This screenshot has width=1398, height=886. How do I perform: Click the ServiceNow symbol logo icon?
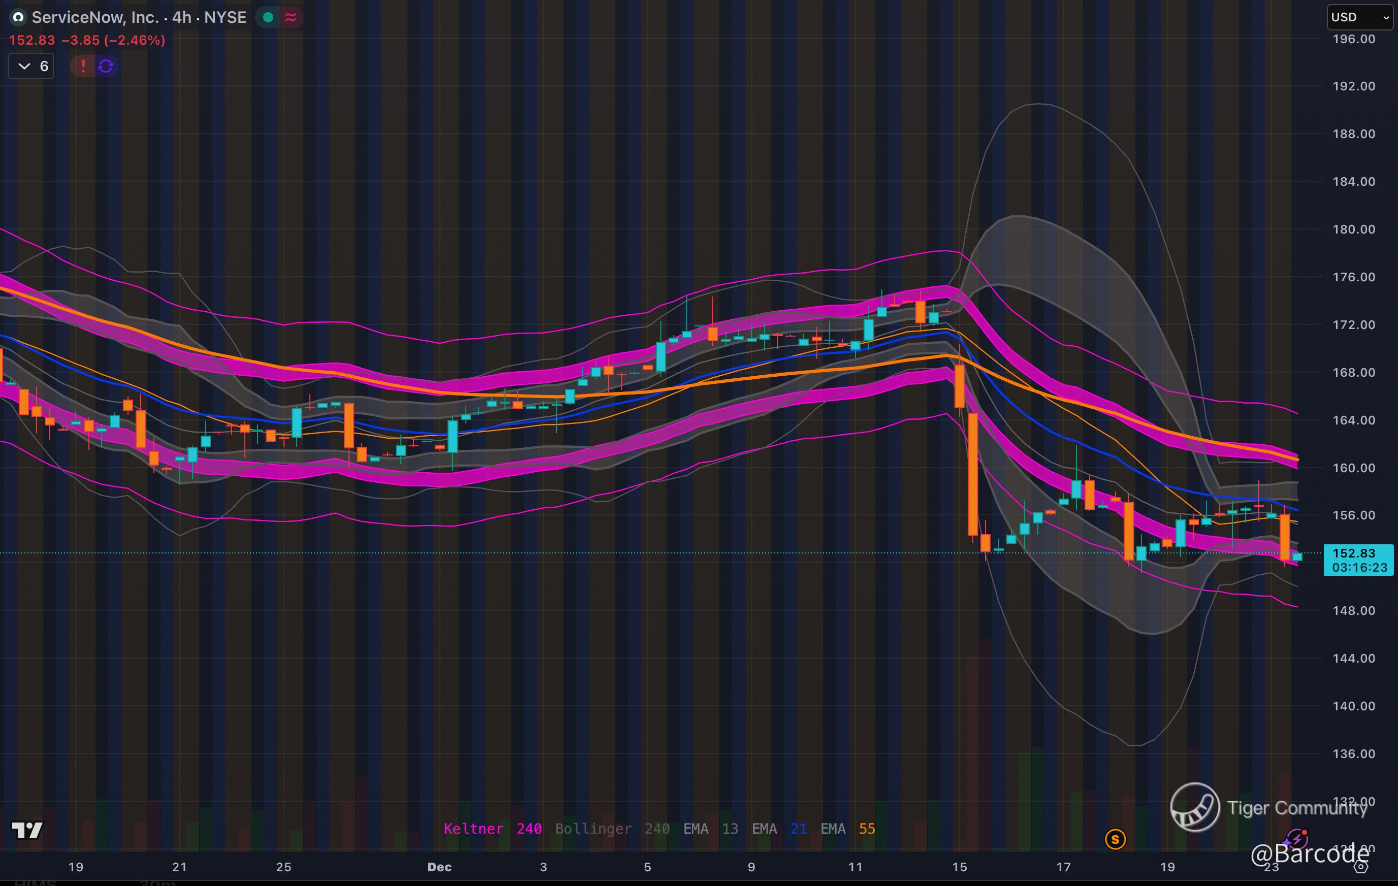pyautogui.click(x=18, y=17)
